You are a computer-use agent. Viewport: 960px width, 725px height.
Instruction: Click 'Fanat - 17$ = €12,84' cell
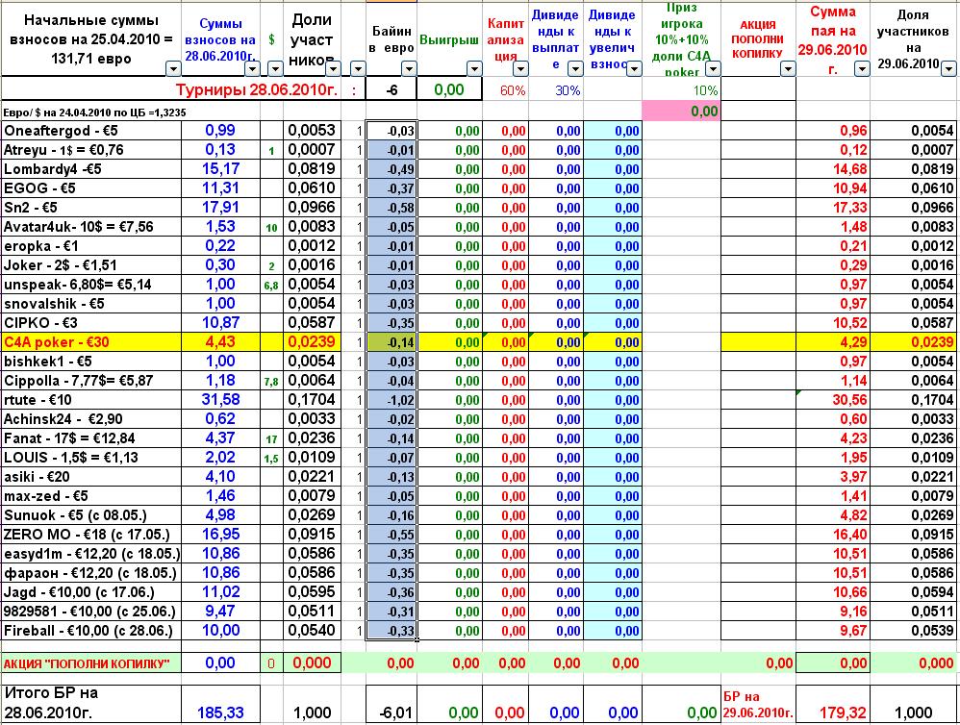[91, 438]
